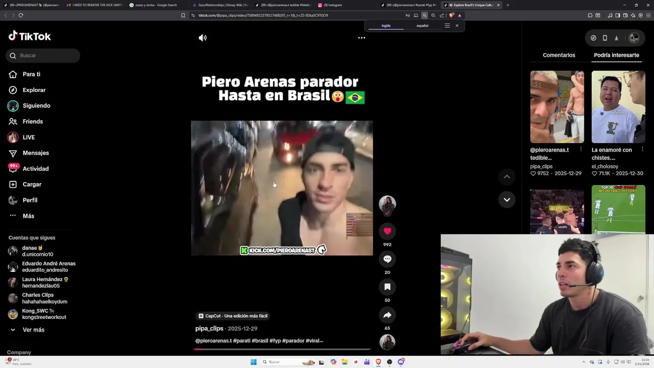Open File Explorer from the taskbar

click(x=345, y=362)
